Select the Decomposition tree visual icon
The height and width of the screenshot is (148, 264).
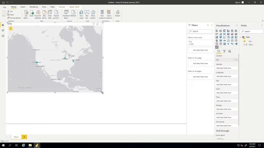pos(236,44)
